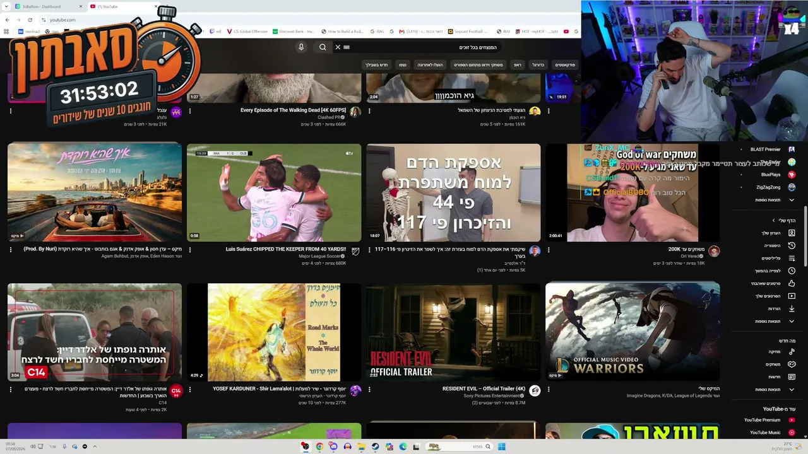Expand more results under הורדות
The height and width of the screenshot is (454, 808).
[x=775, y=322]
